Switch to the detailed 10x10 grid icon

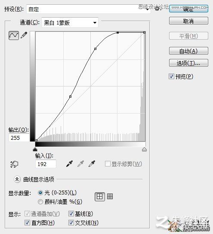110,196
